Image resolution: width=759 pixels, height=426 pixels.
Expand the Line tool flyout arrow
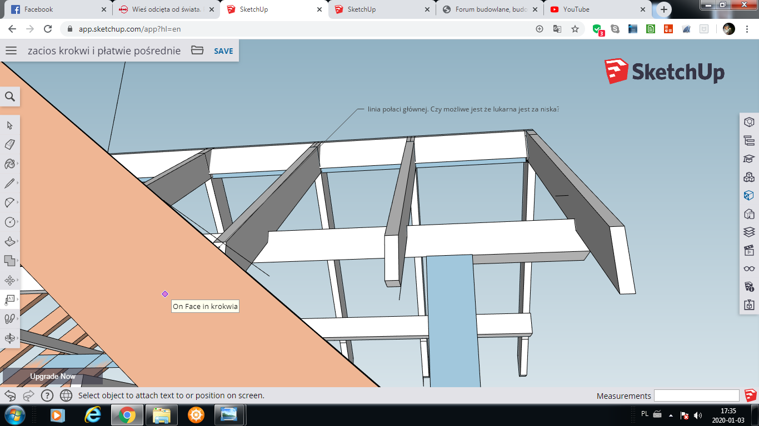click(x=18, y=183)
